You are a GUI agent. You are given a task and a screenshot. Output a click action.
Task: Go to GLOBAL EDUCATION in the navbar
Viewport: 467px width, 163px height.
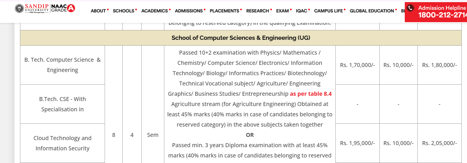click(x=372, y=11)
